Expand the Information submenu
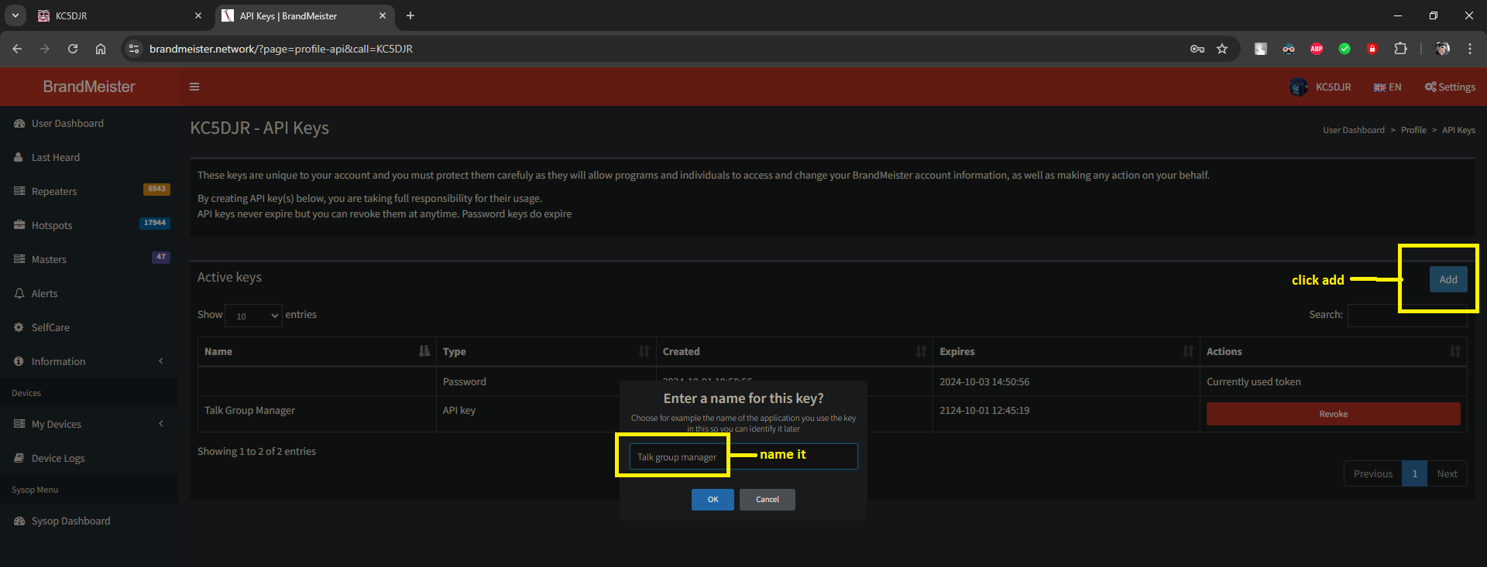The width and height of the screenshot is (1487, 567). (89, 362)
